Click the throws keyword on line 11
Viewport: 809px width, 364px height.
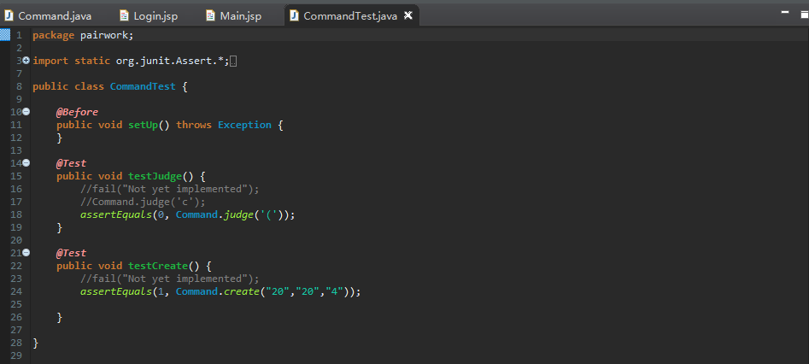[x=194, y=125]
